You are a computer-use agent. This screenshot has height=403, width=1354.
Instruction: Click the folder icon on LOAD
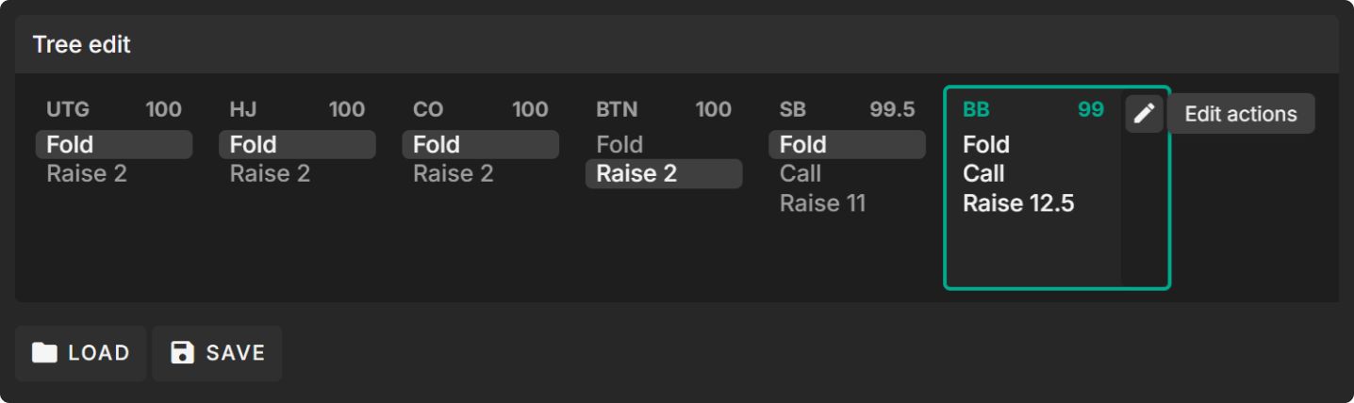point(44,353)
